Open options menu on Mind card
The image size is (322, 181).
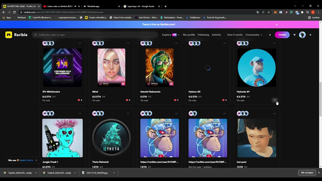(x=128, y=43)
